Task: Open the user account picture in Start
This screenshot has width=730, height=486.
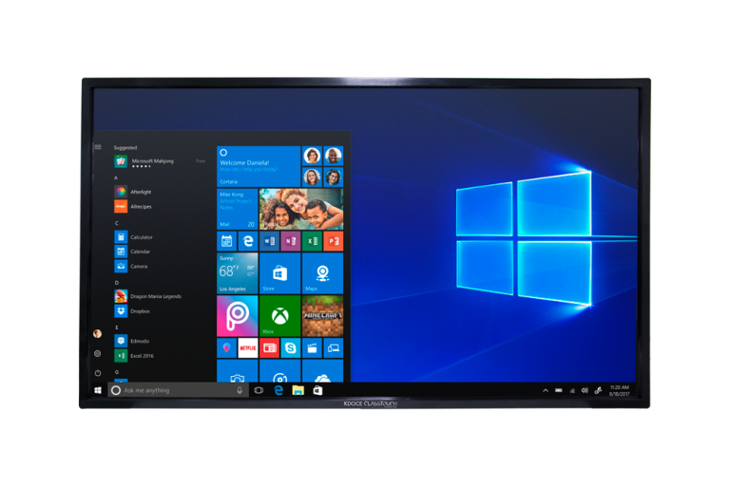Action: click(x=97, y=333)
